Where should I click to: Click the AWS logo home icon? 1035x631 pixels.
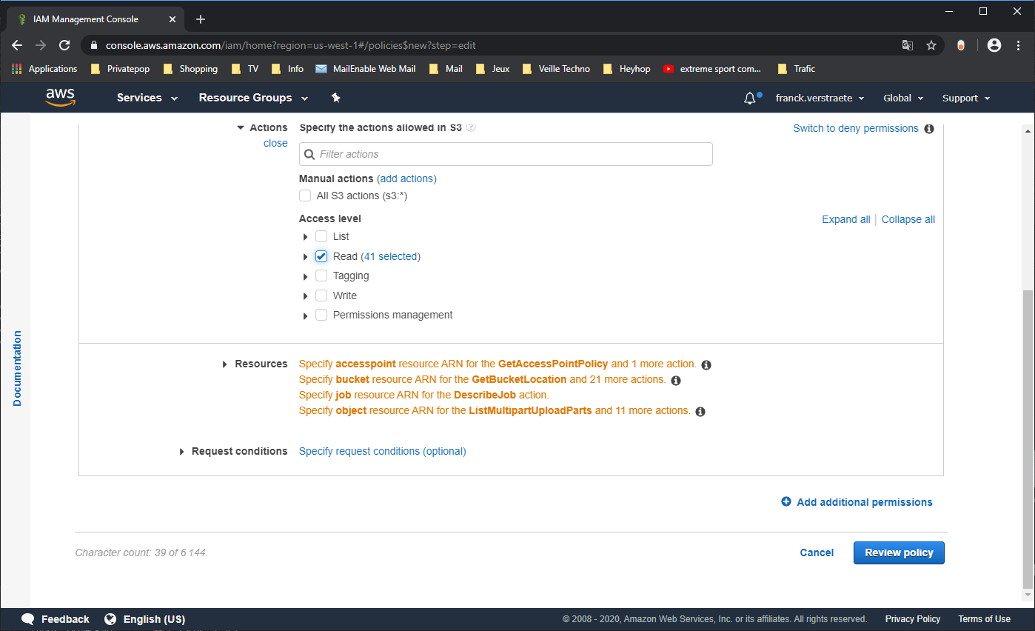click(60, 98)
